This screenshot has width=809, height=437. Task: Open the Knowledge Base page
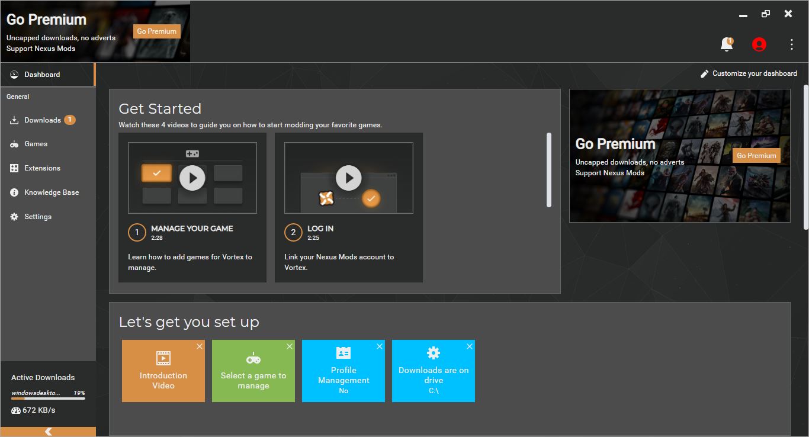tap(47, 192)
